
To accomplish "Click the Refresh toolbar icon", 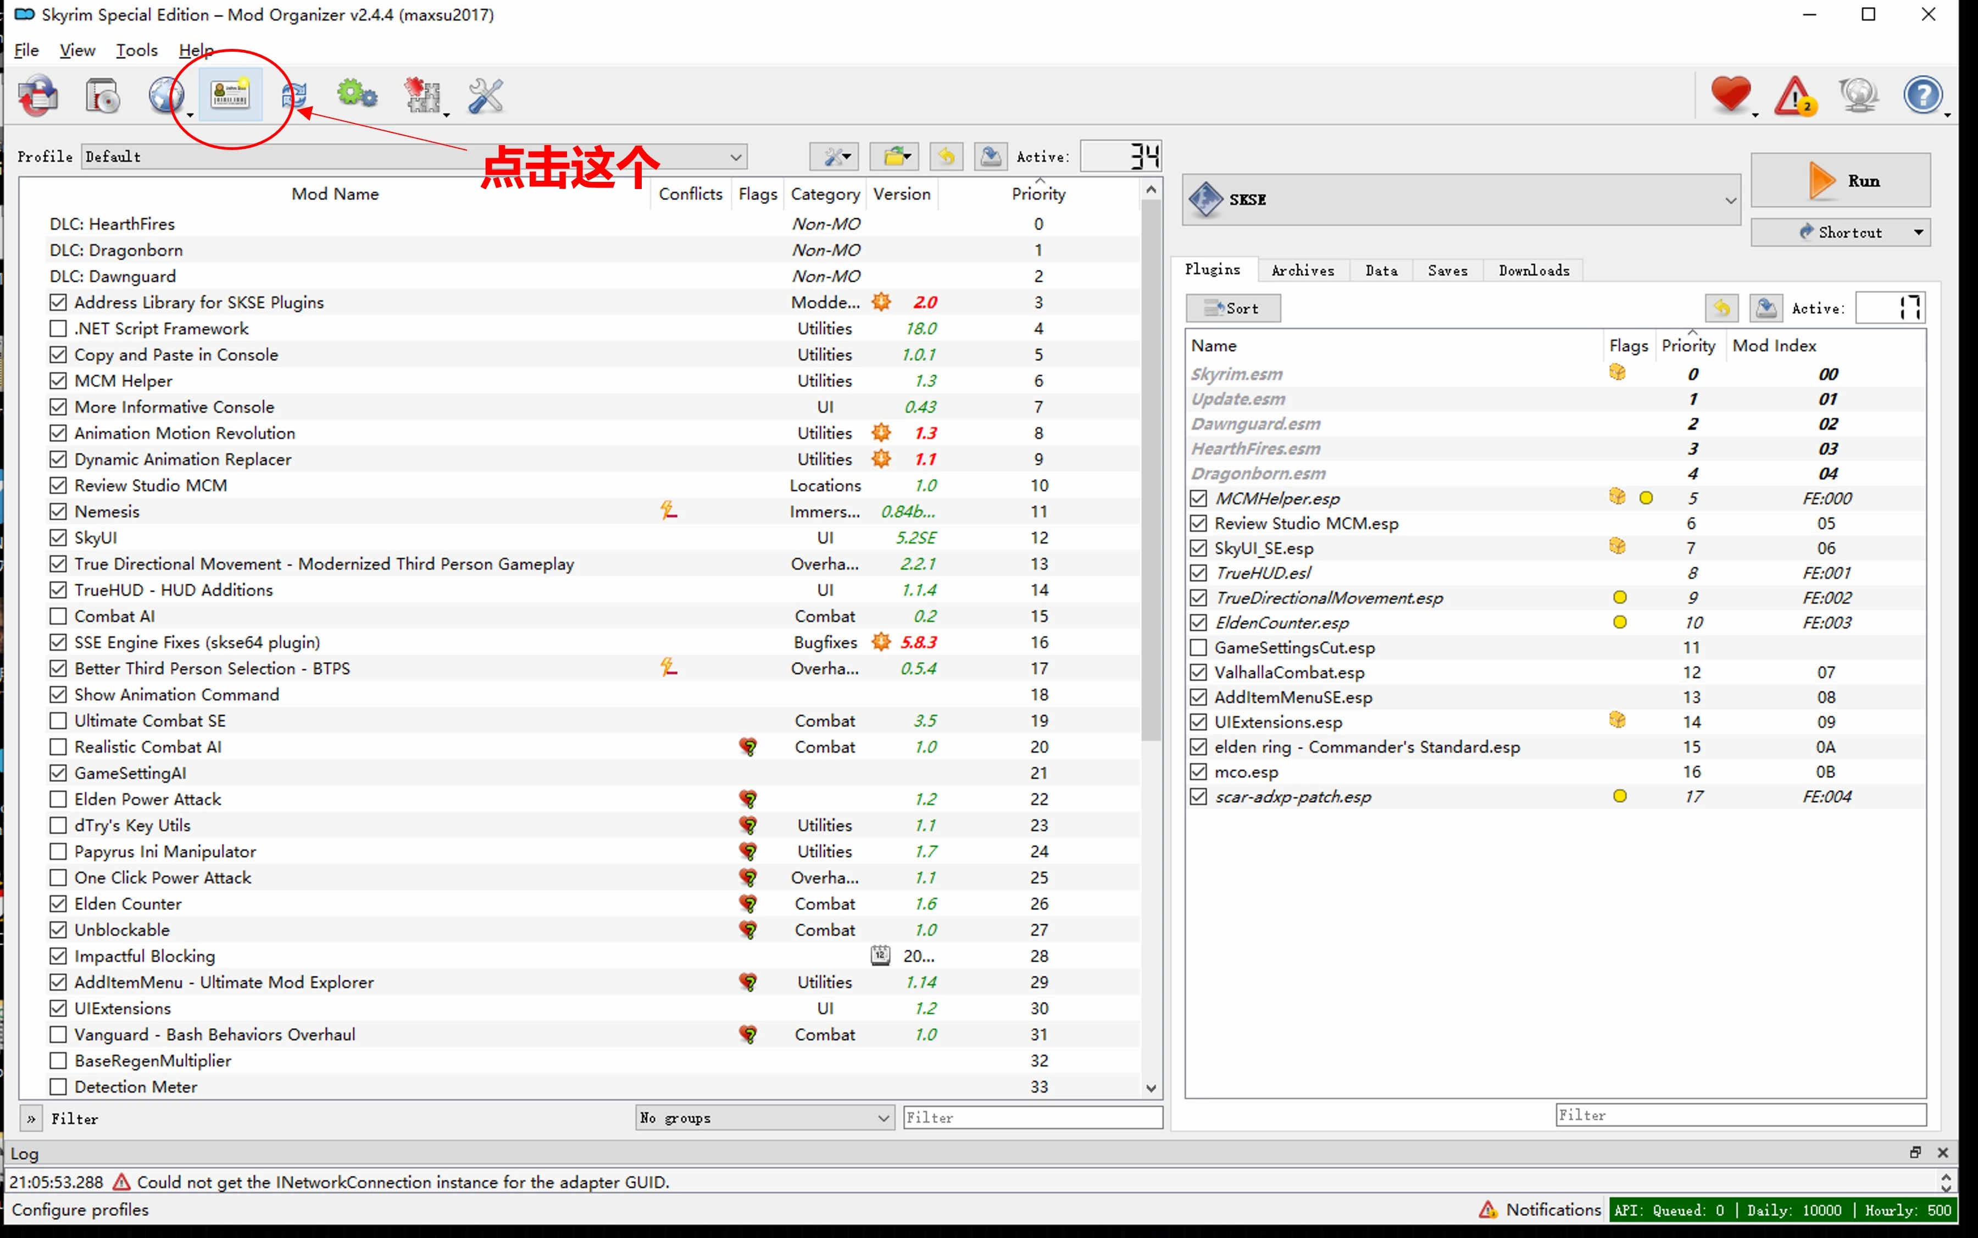I will [294, 96].
